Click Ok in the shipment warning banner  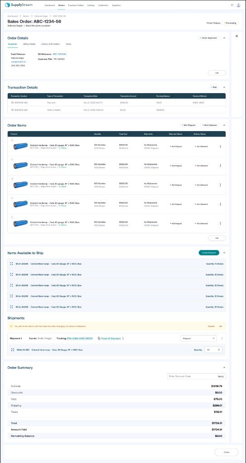pos(221,326)
